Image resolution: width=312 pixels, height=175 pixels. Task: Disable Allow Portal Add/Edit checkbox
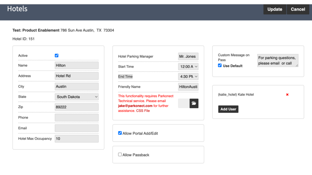pyautogui.click(x=120, y=133)
